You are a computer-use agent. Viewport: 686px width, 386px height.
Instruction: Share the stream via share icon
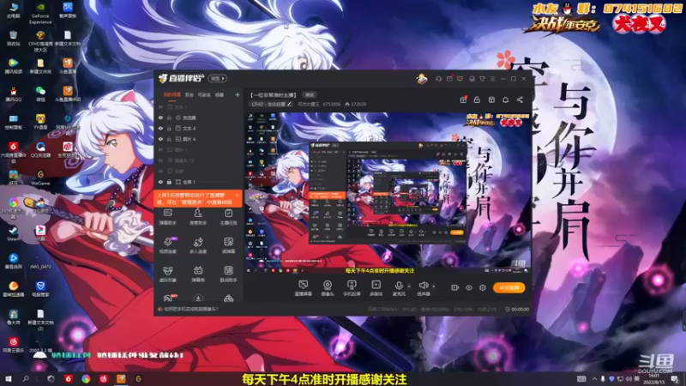[x=520, y=100]
